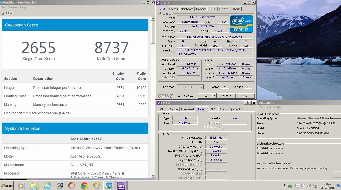Click the brown ring taskbar icon

(x=72, y=186)
